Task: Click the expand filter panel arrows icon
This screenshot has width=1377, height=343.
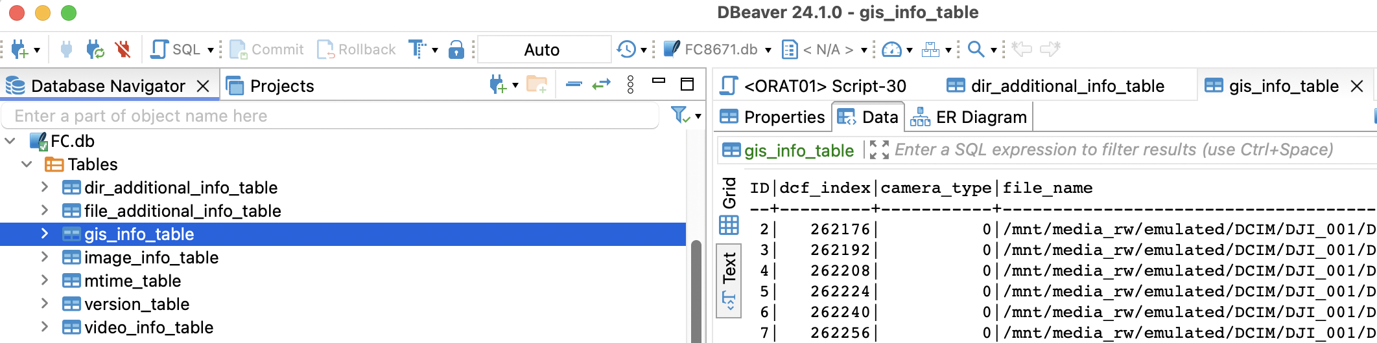Action: [879, 150]
